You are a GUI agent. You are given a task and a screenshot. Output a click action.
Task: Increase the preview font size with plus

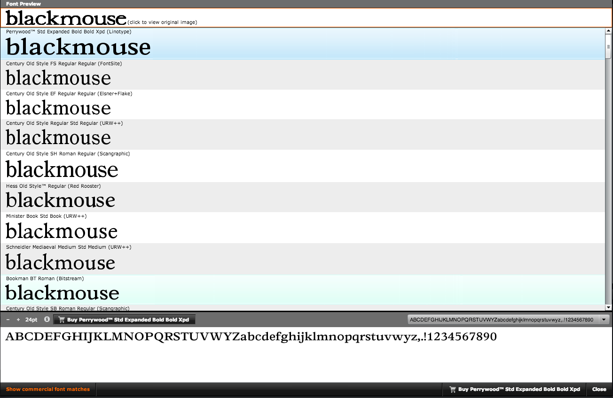point(18,320)
